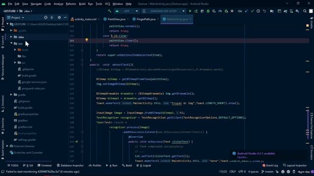Click the Profile app gauge icon
The width and height of the screenshot is (314, 176).
[x=220, y=11]
